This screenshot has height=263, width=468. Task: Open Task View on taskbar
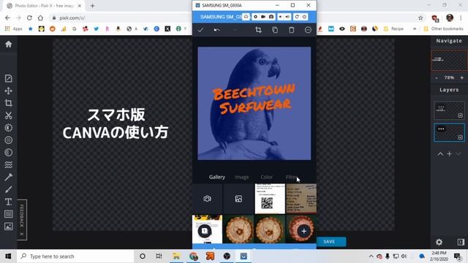[x=159, y=256]
